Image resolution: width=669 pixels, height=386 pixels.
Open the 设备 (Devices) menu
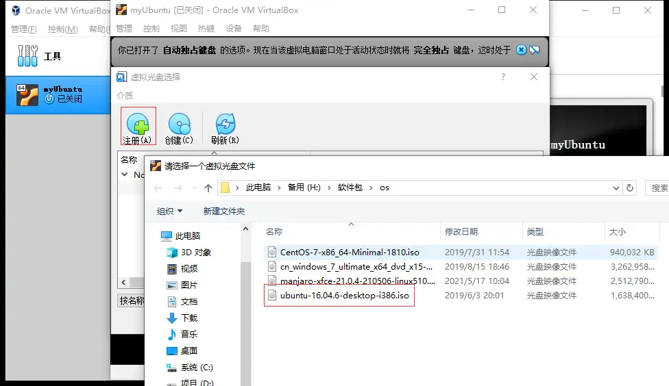[x=234, y=29]
